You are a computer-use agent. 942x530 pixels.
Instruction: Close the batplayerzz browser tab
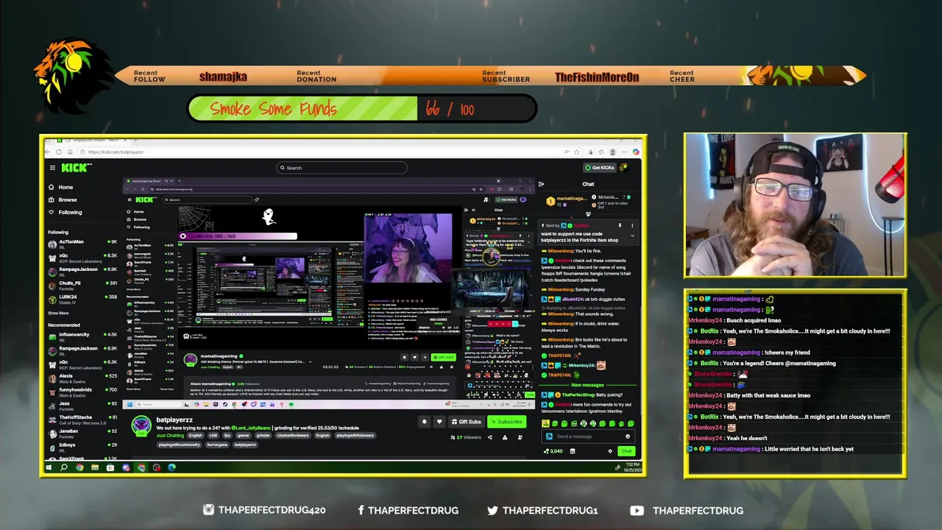click(x=124, y=140)
